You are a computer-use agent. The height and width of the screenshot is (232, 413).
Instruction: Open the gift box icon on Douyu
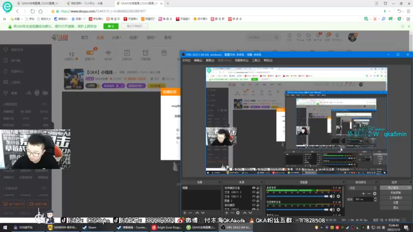(x=164, y=53)
